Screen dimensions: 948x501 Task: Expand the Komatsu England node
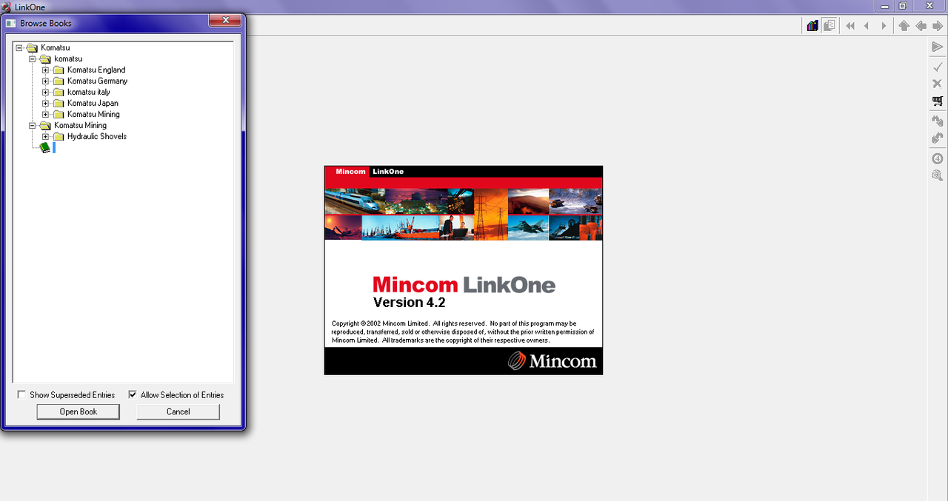tap(45, 70)
